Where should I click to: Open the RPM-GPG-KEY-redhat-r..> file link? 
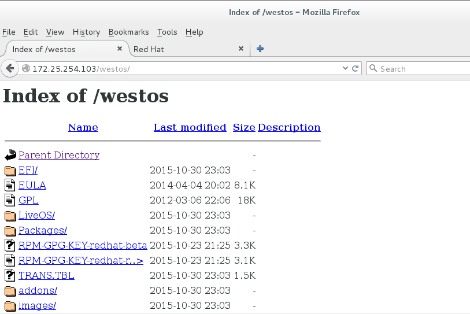coord(81,260)
